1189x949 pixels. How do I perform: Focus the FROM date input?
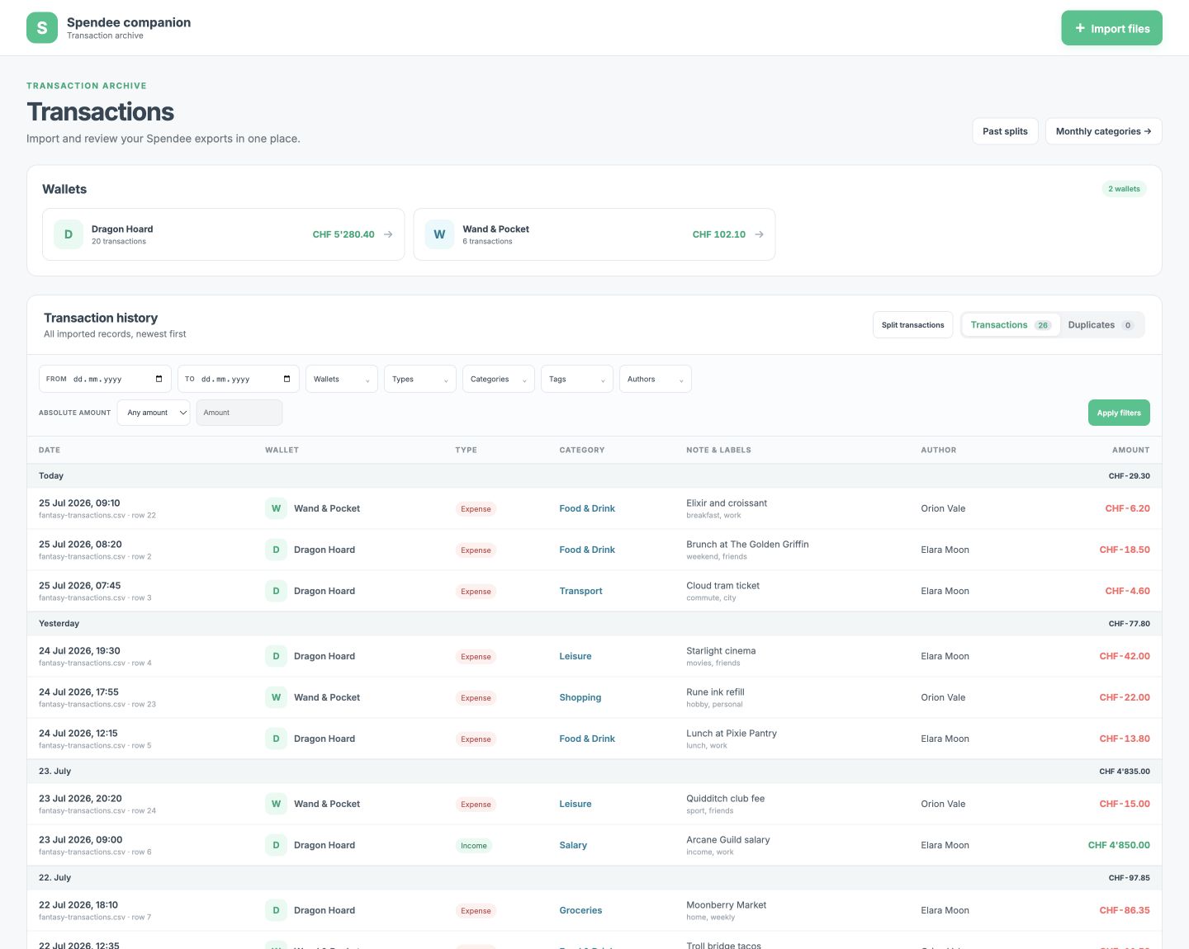point(105,379)
